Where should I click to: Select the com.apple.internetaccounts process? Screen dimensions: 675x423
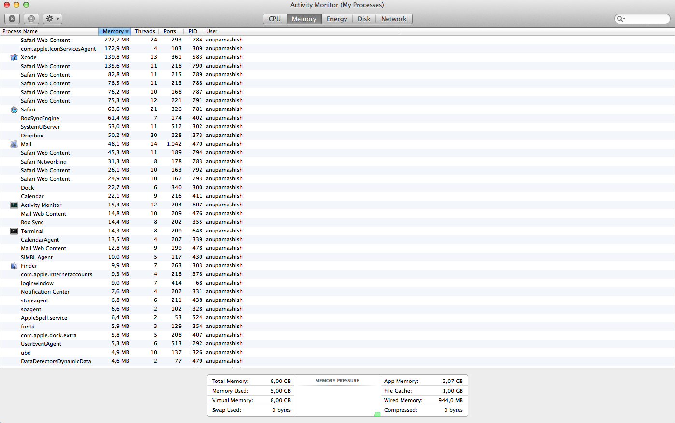pyautogui.click(x=337, y=274)
